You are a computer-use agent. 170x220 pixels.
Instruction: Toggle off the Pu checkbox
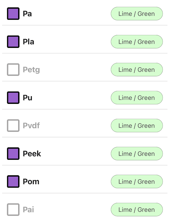[13, 98]
